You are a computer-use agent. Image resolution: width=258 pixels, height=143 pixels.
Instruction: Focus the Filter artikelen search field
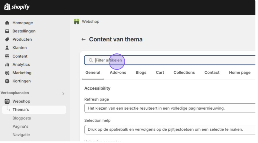[x=170, y=60]
